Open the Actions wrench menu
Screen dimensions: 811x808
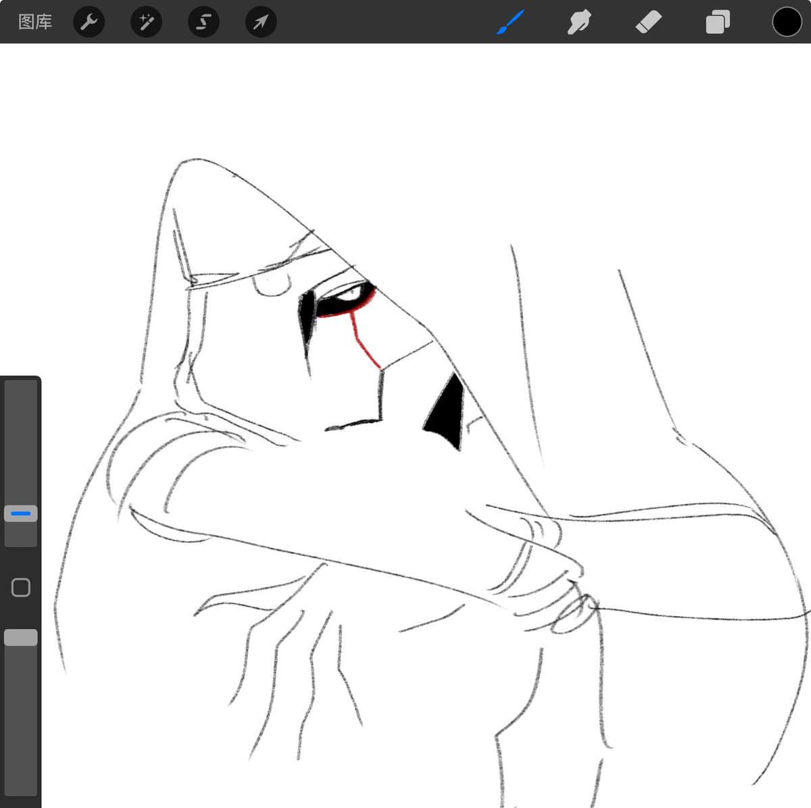coord(89,22)
